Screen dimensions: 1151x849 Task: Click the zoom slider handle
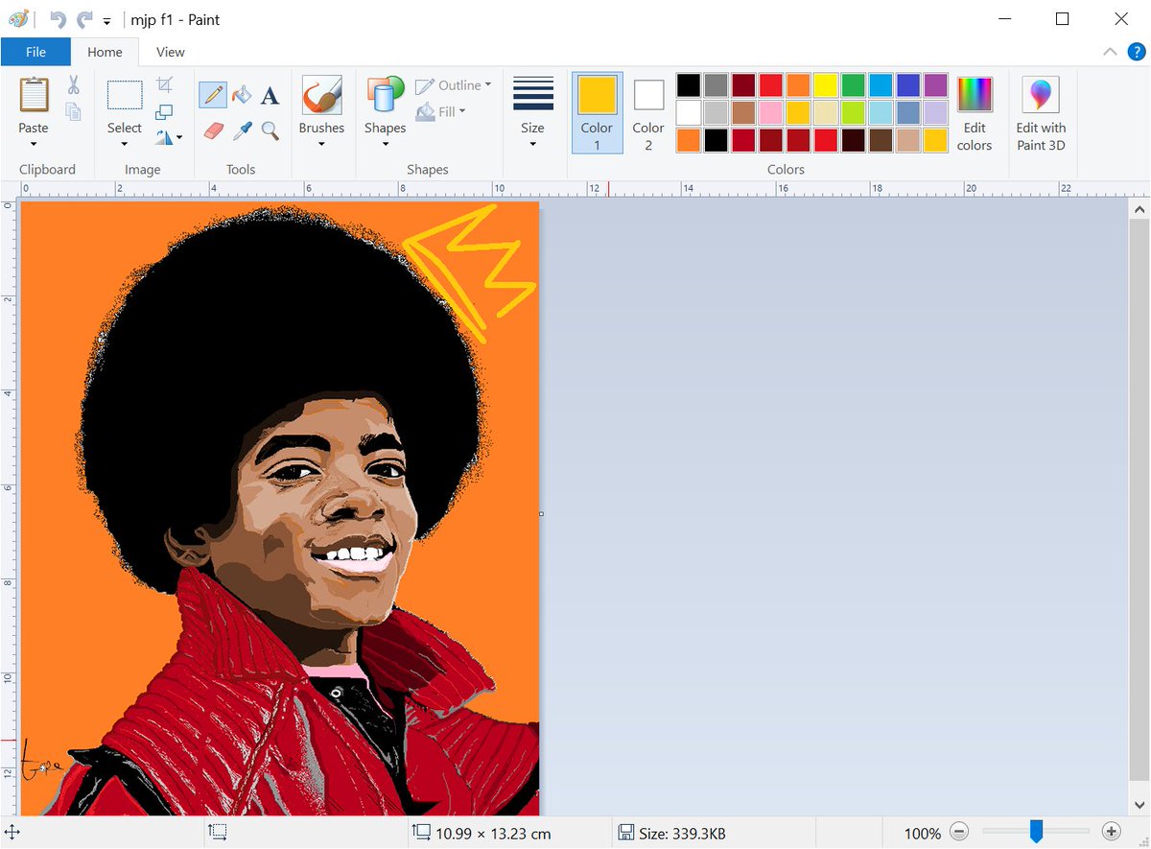coord(1036,832)
